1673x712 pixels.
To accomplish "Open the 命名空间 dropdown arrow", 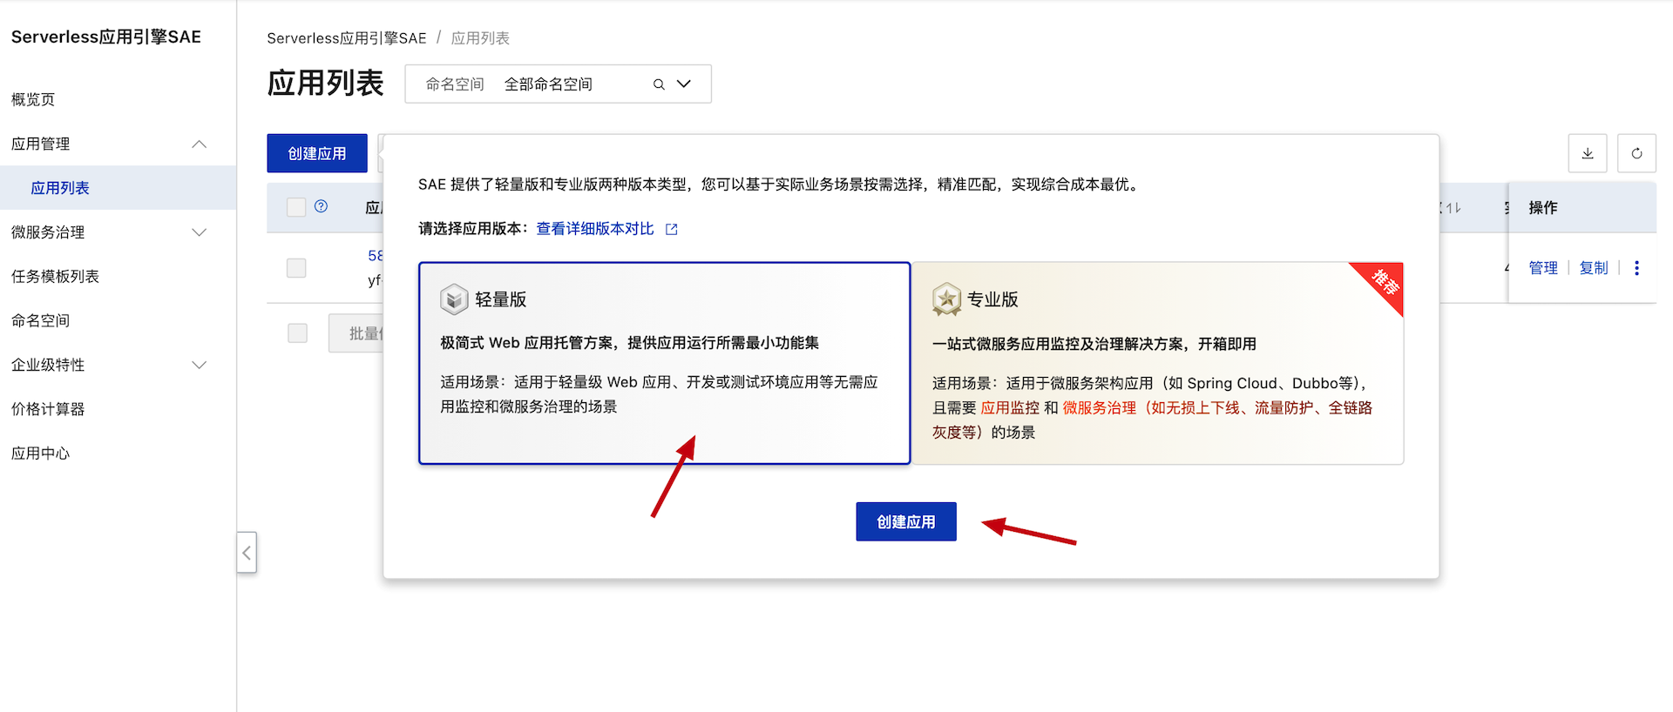I will (x=684, y=84).
